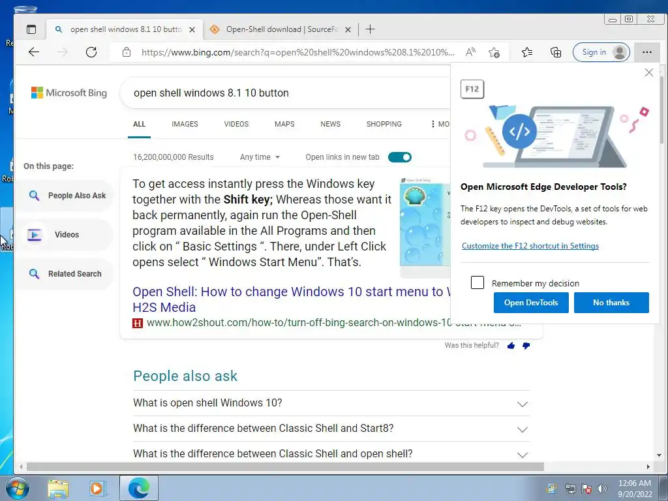Click the Sign in button
The image size is (668, 501).
pyautogui.click(x=601, y=52)
